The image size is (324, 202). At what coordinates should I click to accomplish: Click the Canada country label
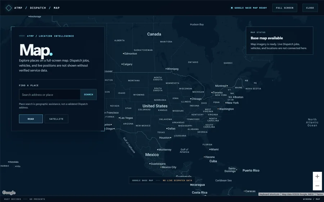pyautogui.click(x=154, y=34)
